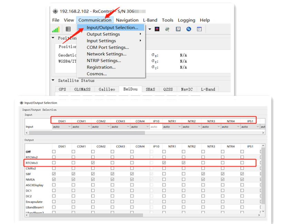
Task: Click the Input/Output Selection dialog title icon
Action: point(21,103)
